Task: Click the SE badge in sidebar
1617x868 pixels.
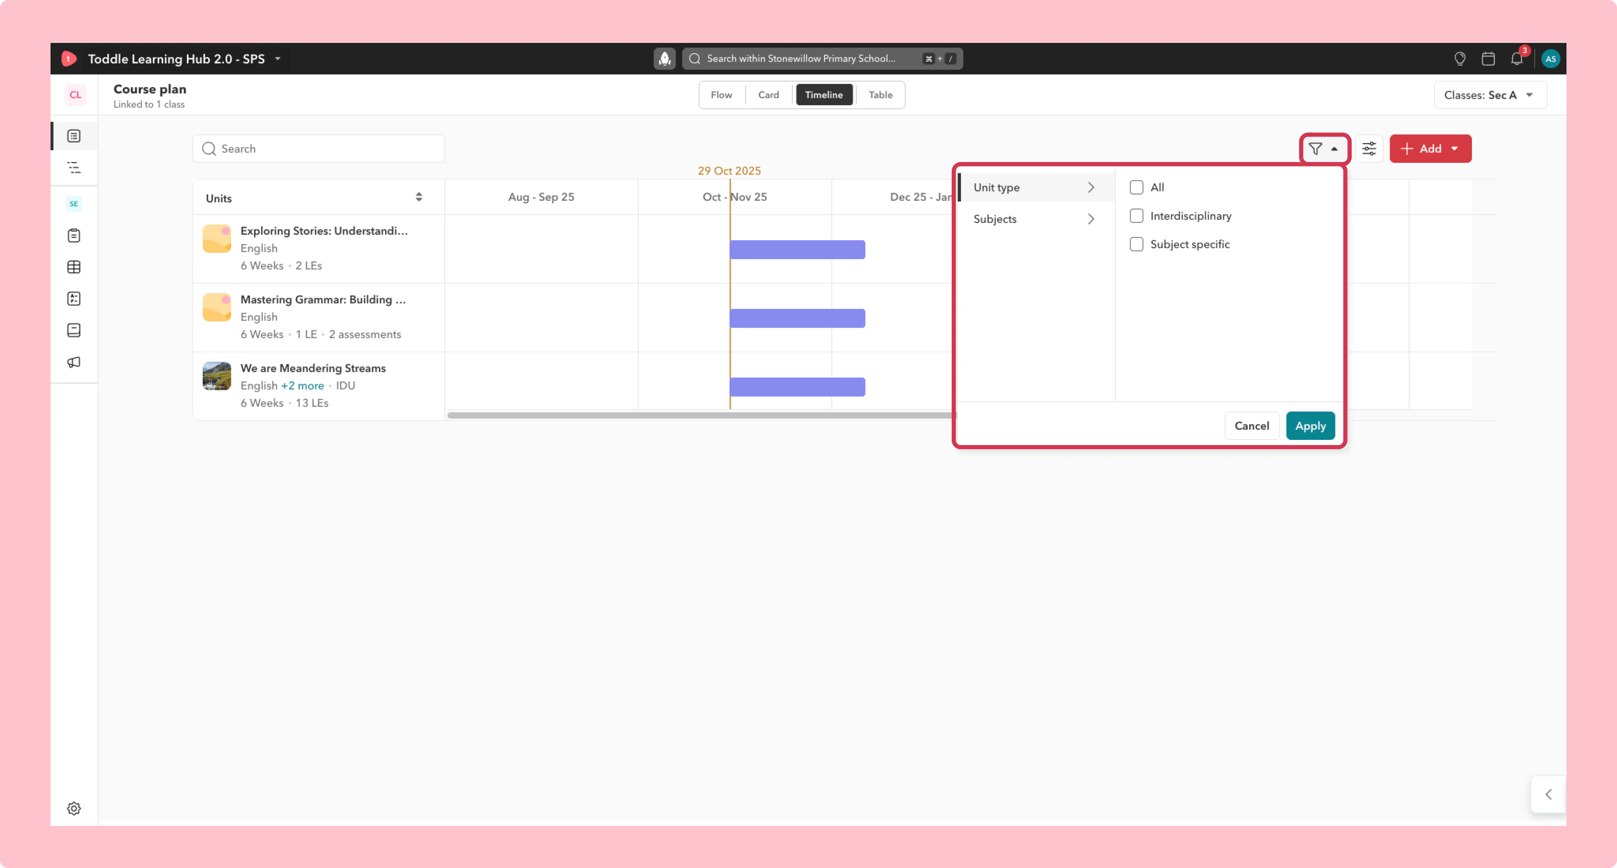Action: pos(74,204)
